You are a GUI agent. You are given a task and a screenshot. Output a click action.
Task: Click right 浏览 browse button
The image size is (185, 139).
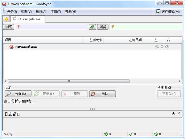click(x=103, y=27)
